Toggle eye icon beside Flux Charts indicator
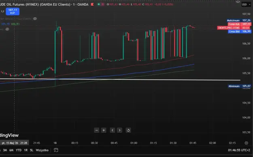This screenshot has width=253, height=157. (x=35, y=19)
